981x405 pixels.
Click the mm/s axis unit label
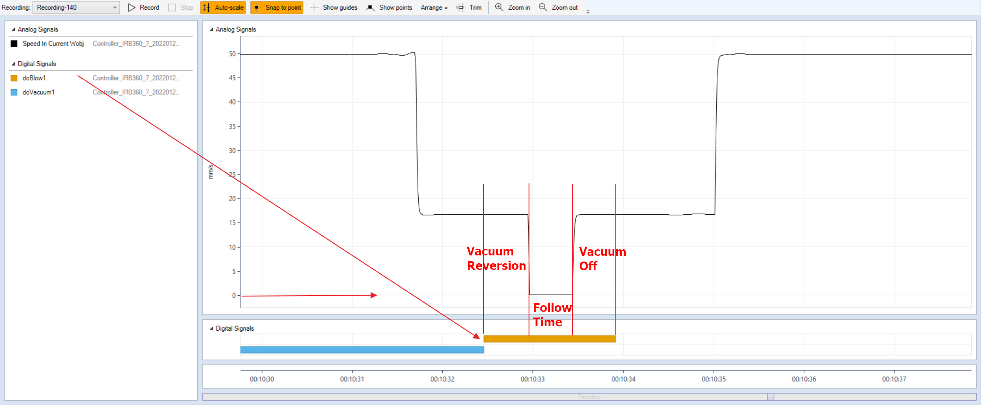point(210,171)
